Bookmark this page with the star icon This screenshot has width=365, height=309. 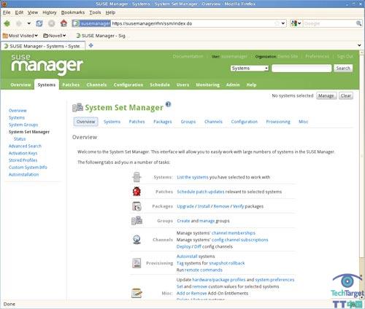[277, 23]
